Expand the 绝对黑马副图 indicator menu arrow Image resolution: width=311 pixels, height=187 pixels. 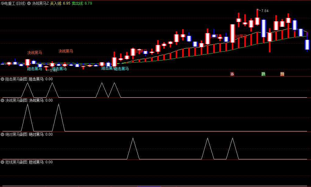(2, 134)
